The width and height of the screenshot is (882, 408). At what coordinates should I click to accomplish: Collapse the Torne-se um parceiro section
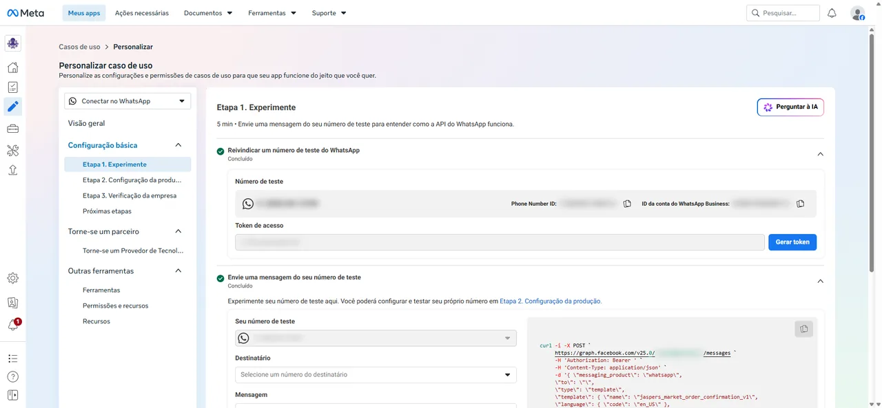point(178,231)
